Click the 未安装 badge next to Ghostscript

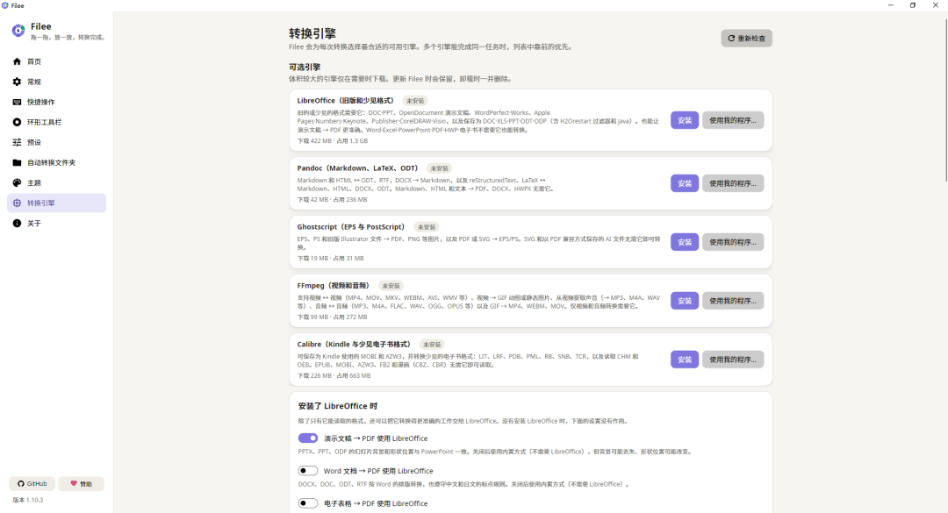(427, 227)
